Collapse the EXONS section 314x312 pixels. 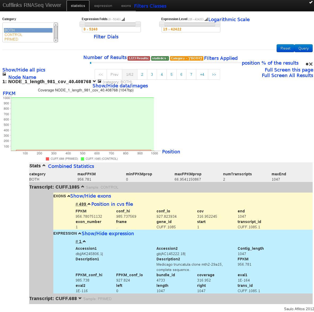[x=69, y=196]
